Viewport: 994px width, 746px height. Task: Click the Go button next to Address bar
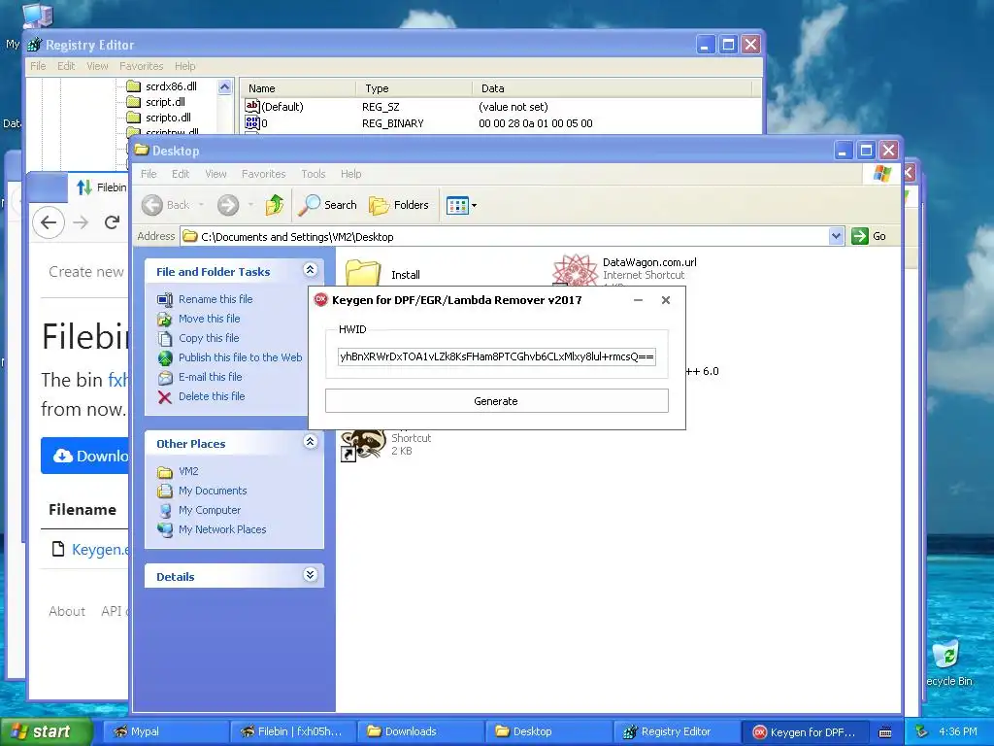869,236
